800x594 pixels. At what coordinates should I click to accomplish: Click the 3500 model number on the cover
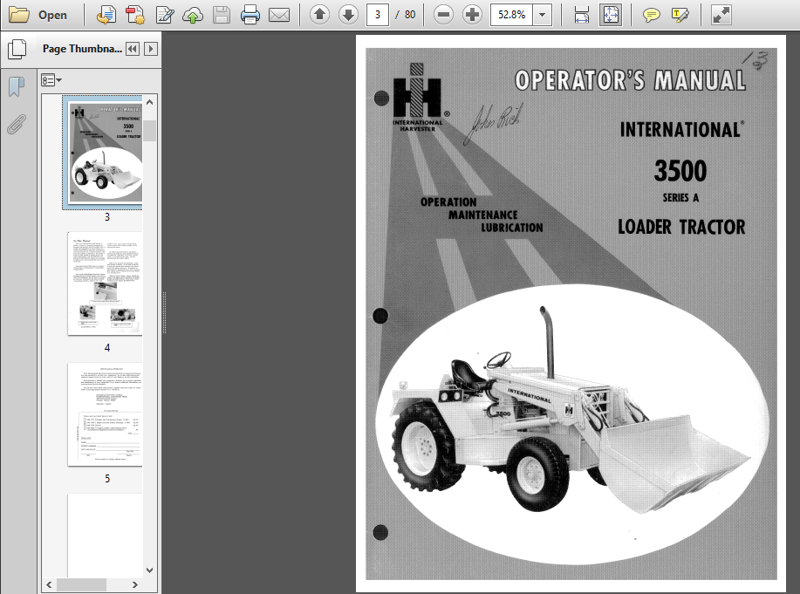680,171
